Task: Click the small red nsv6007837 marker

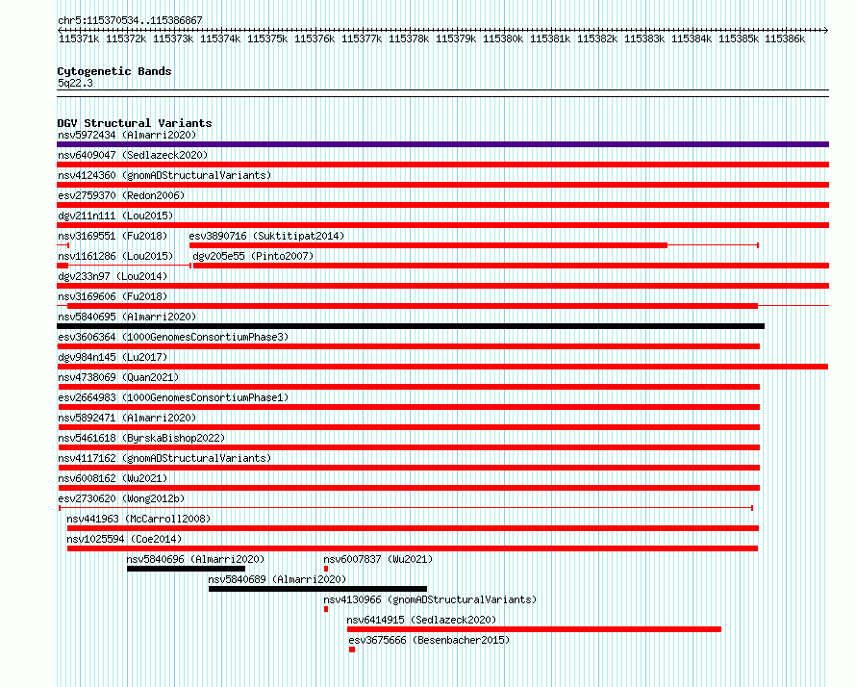Action: point(326,569)
